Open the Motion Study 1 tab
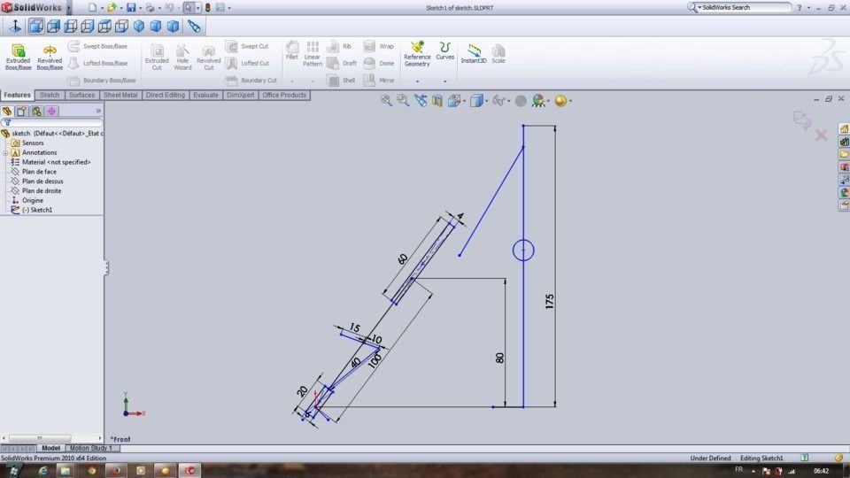 (x=90, y=448)
